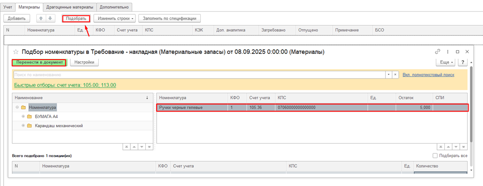Jump to last row in the folder tree
The width and height of the screenshot is (483, 186).
pyautogui.click(x=149, y=147)
